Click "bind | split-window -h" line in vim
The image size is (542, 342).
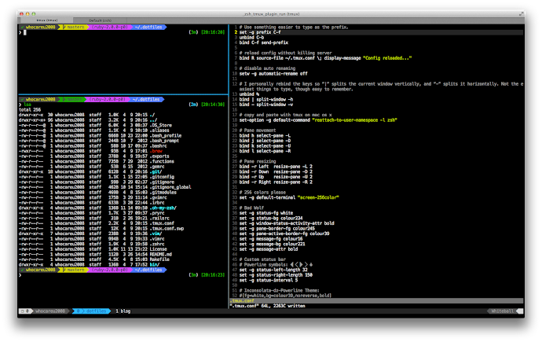point(266,99)
